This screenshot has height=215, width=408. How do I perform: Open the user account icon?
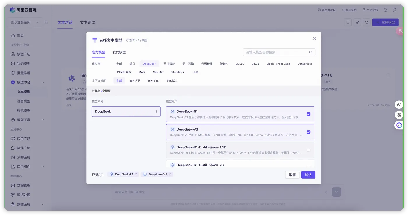point(395,10)
